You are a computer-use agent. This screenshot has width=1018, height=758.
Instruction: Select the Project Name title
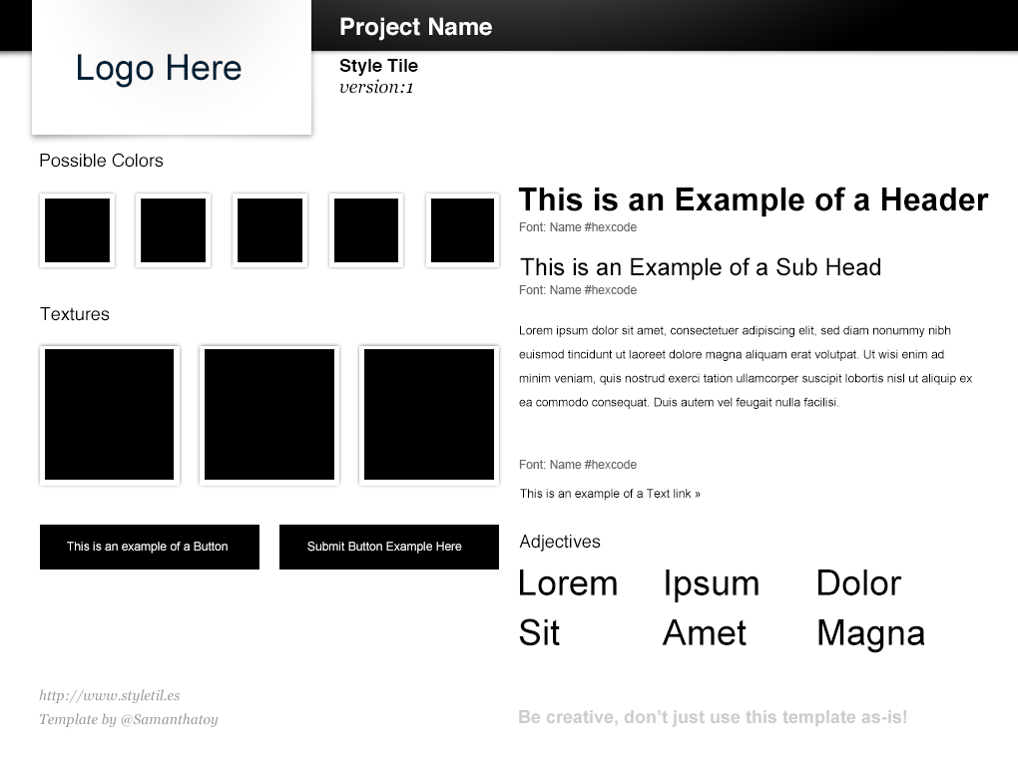pos(415,27)
